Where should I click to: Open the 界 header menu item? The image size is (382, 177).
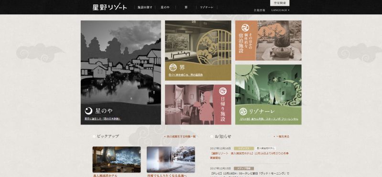coord(186,7)
